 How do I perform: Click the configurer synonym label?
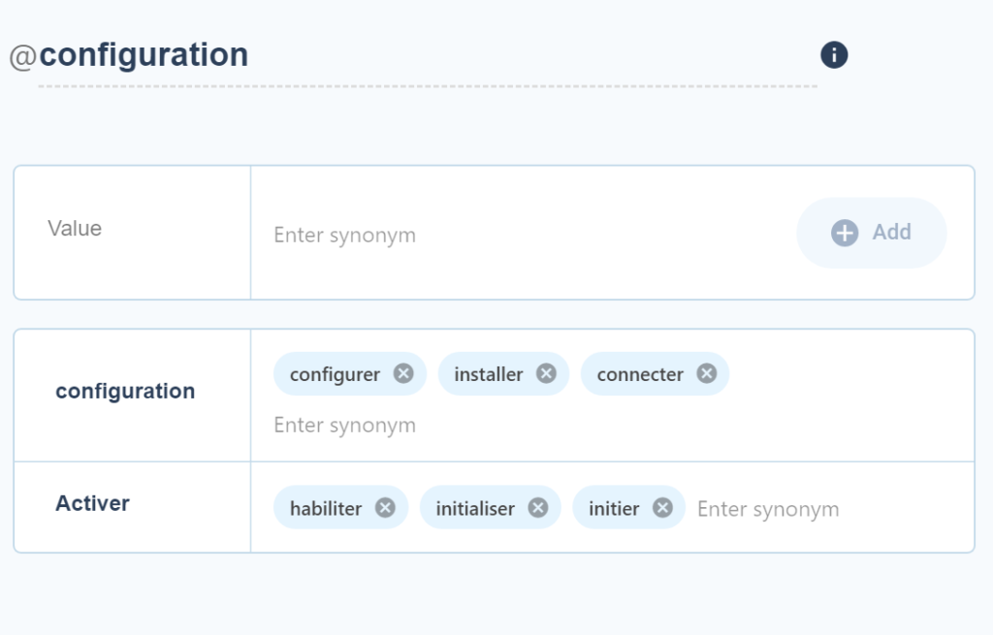(335, 375)
